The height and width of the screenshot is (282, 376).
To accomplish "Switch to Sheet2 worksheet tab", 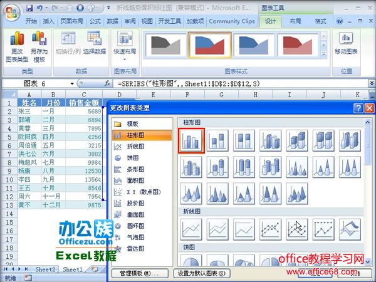I will click(45, 269).
